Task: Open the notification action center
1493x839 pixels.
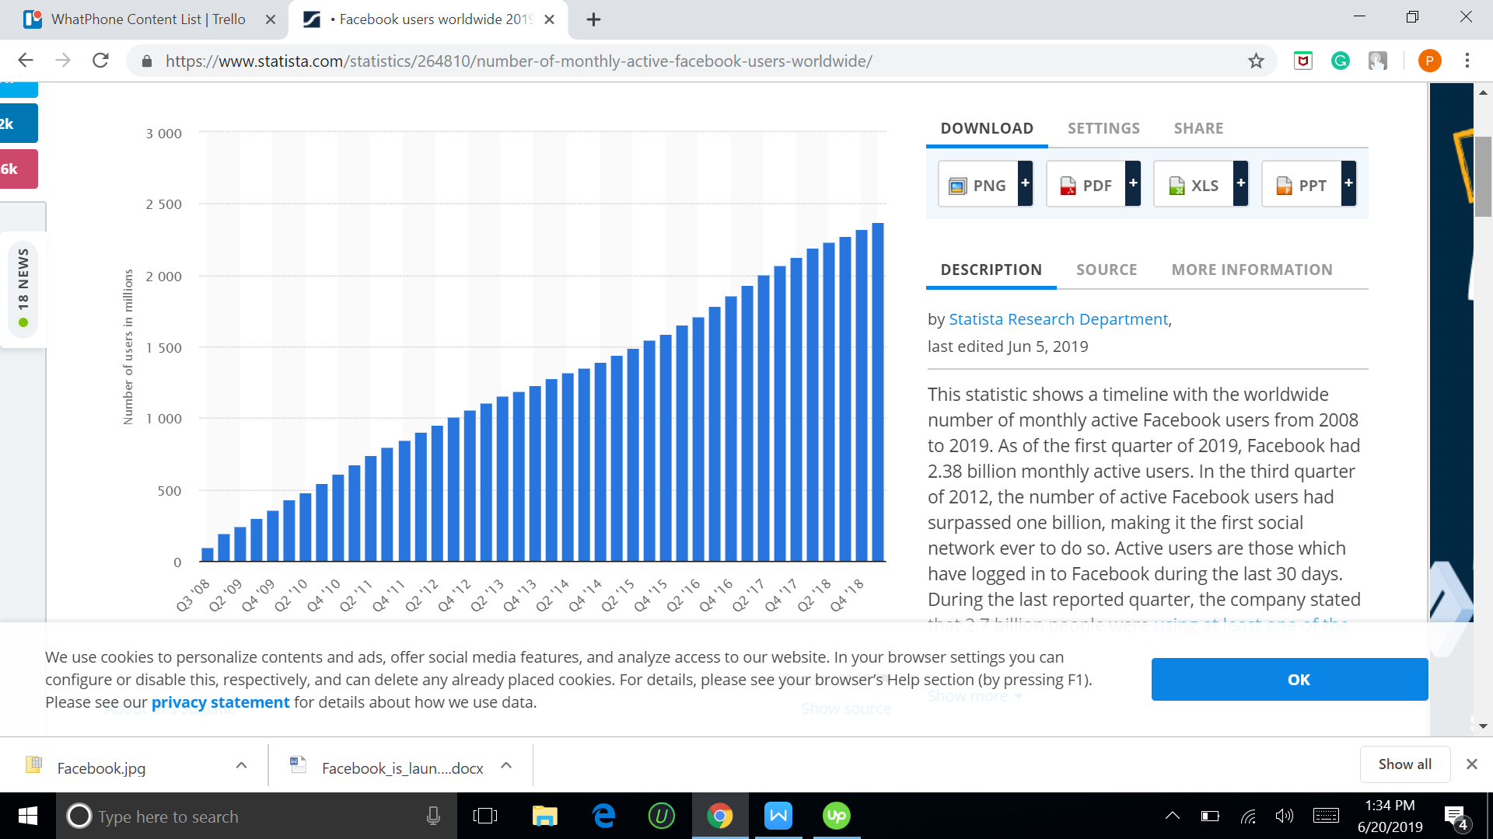Action: (x=1456, y=817)
